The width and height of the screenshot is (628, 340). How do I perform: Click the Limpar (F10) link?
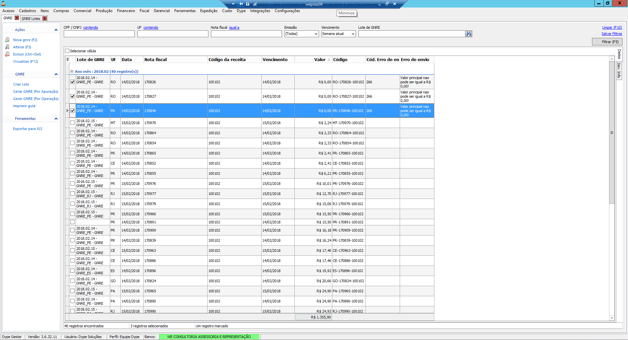[x=612, y=27]
